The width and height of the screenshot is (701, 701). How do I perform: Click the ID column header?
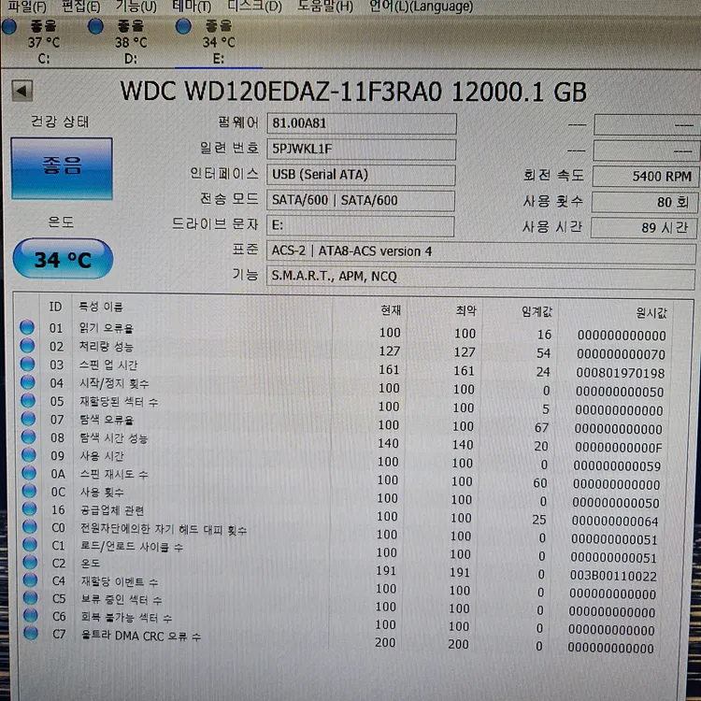[55, 307]
